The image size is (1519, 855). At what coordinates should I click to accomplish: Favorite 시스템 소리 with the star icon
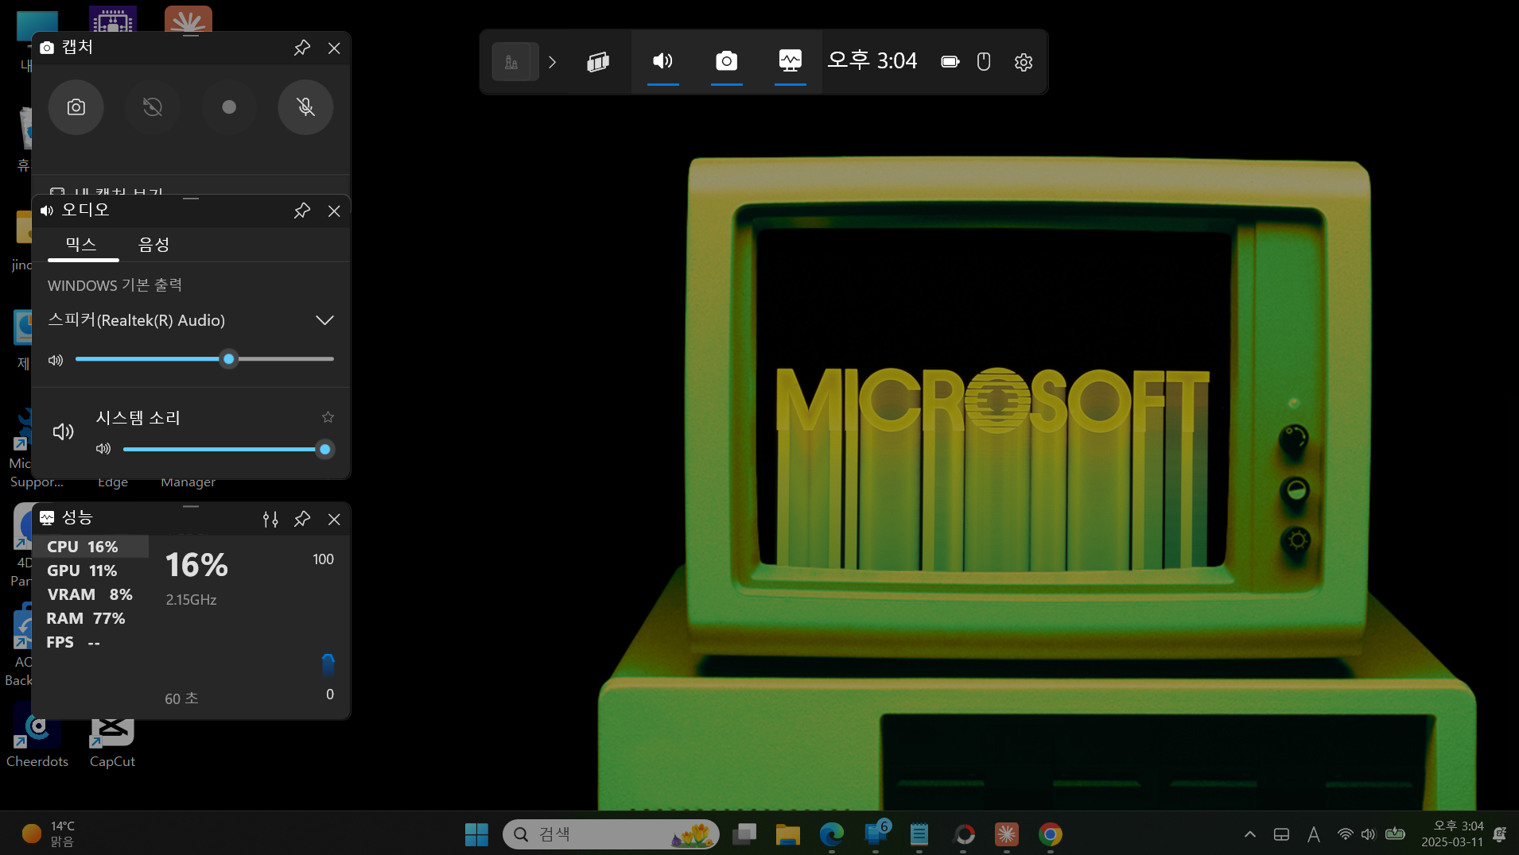click(328, 417)
